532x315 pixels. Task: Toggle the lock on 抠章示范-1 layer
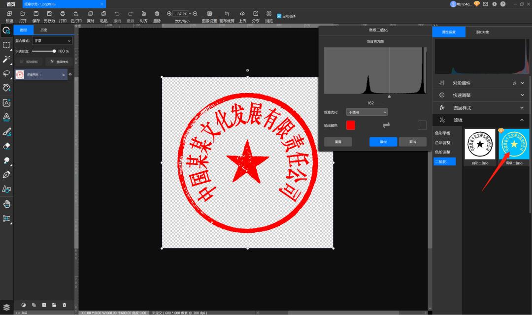[x=64, y=75]
